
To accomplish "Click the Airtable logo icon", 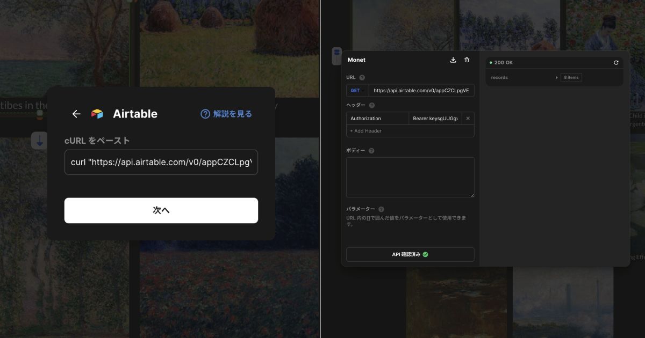I will 97,114.
